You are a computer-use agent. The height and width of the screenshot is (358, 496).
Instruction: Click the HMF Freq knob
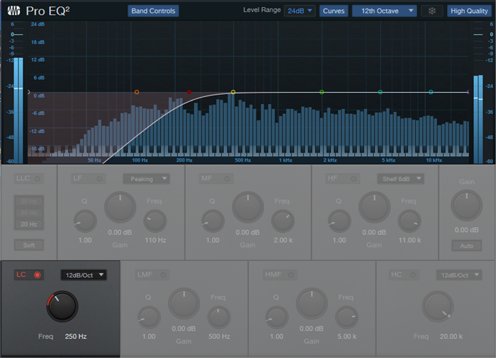(346, 318)
